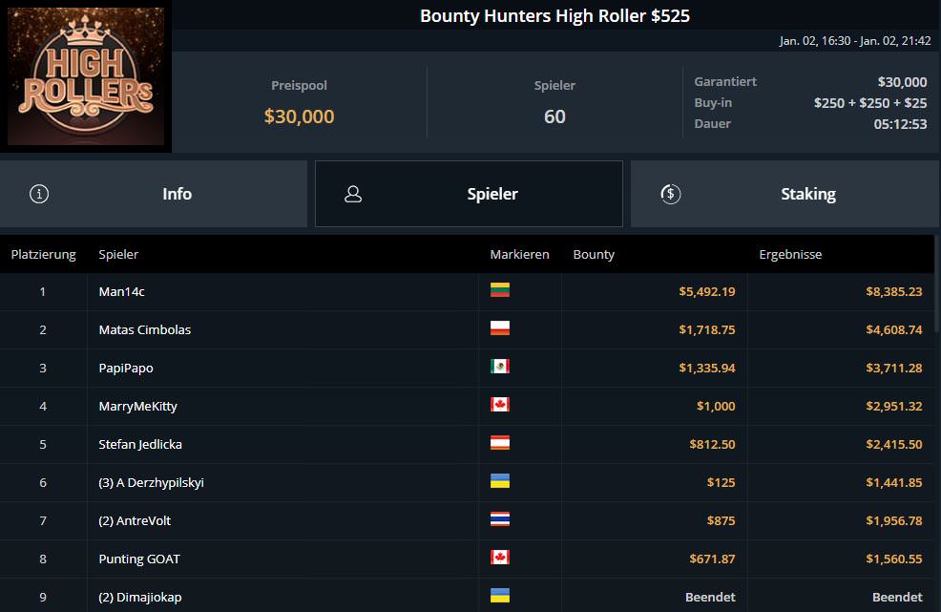Click the info circle icon
The image size is (941, 612).
[x=39, y=194]
